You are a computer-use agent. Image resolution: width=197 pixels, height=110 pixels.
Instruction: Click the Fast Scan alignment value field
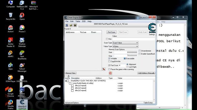point(122,65)
